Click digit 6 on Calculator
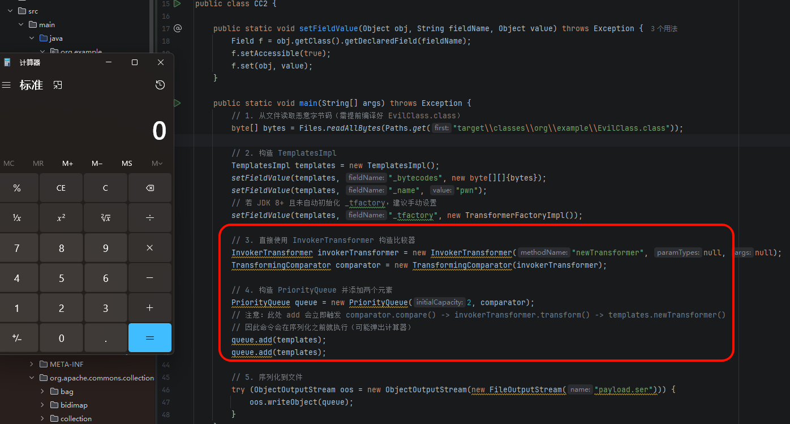 [x=105, y=278]
